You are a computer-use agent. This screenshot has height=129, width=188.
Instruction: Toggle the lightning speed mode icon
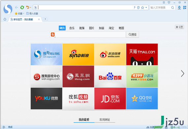pos(135,8)
